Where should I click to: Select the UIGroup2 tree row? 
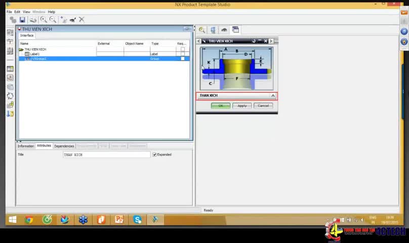pos(104,58)
